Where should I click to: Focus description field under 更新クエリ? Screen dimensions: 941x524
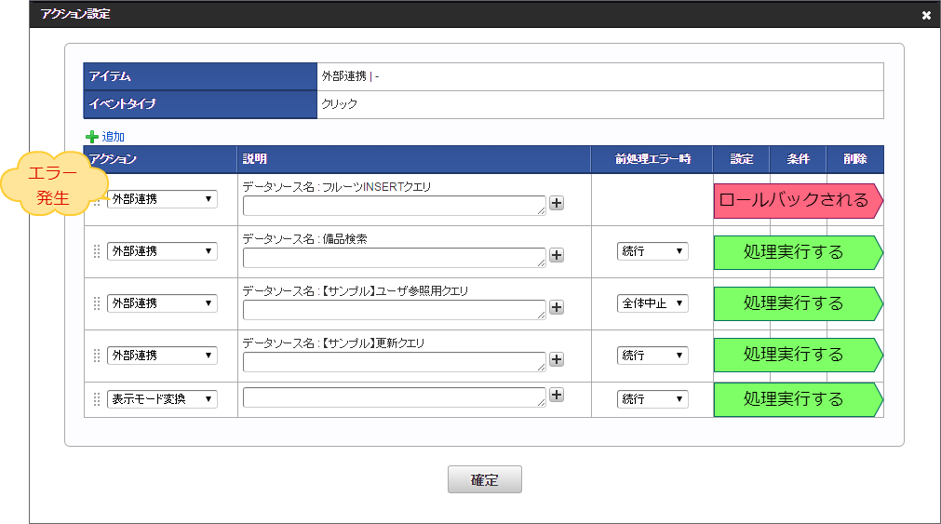click(x=395, y=362)
